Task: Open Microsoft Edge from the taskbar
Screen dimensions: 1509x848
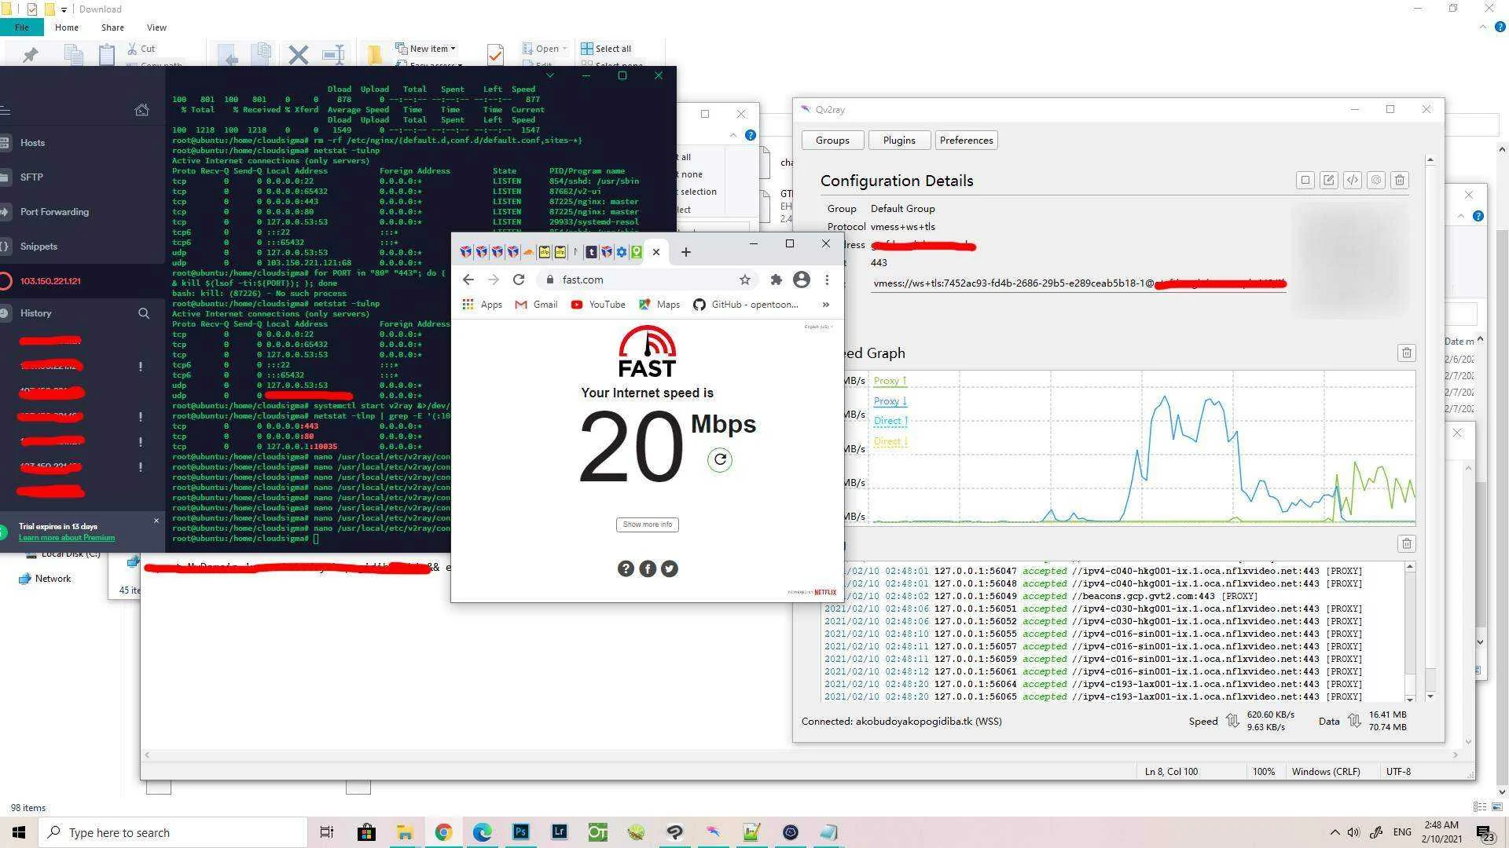Action: click(482, 832)
